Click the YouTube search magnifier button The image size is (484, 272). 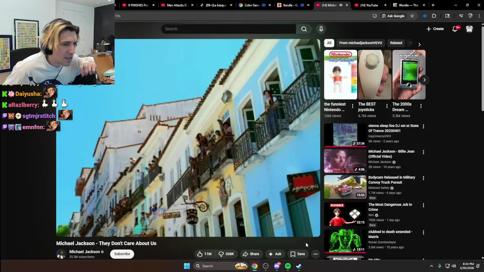point(304,29)
